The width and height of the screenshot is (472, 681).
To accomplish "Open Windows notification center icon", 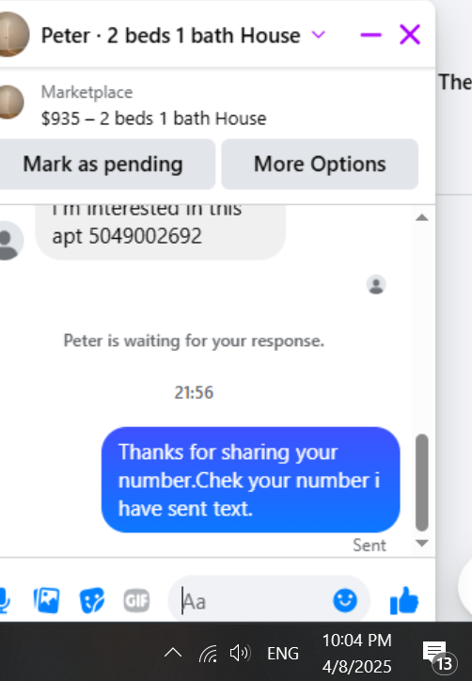I will pos(438,654).
